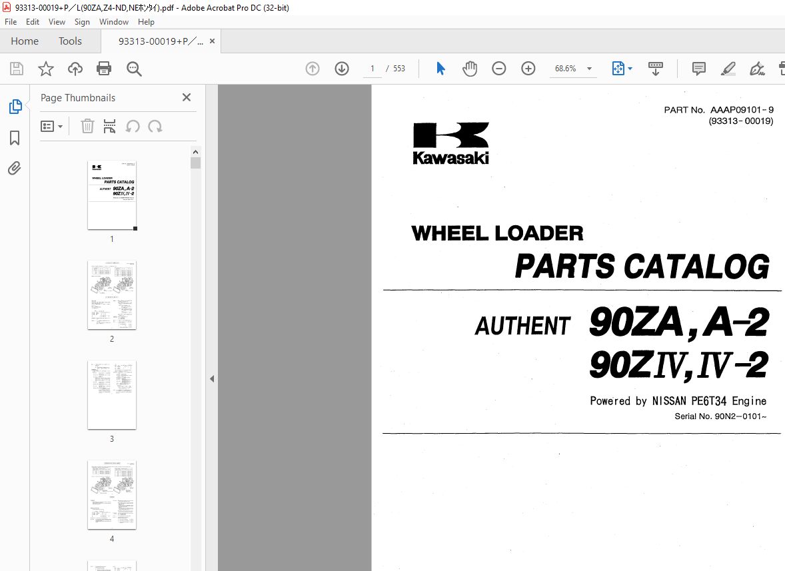Open the Bookmarks side panel icon

click(15, 138)
